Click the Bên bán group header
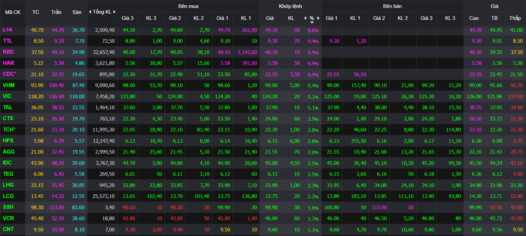 392,6
